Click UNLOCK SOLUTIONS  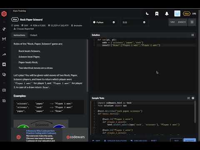[115, 140]
